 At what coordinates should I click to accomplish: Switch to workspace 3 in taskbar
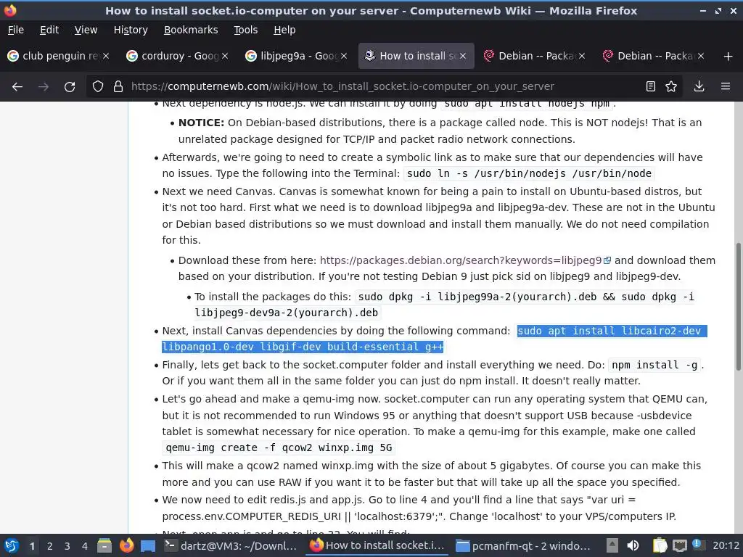click(67, 546)
